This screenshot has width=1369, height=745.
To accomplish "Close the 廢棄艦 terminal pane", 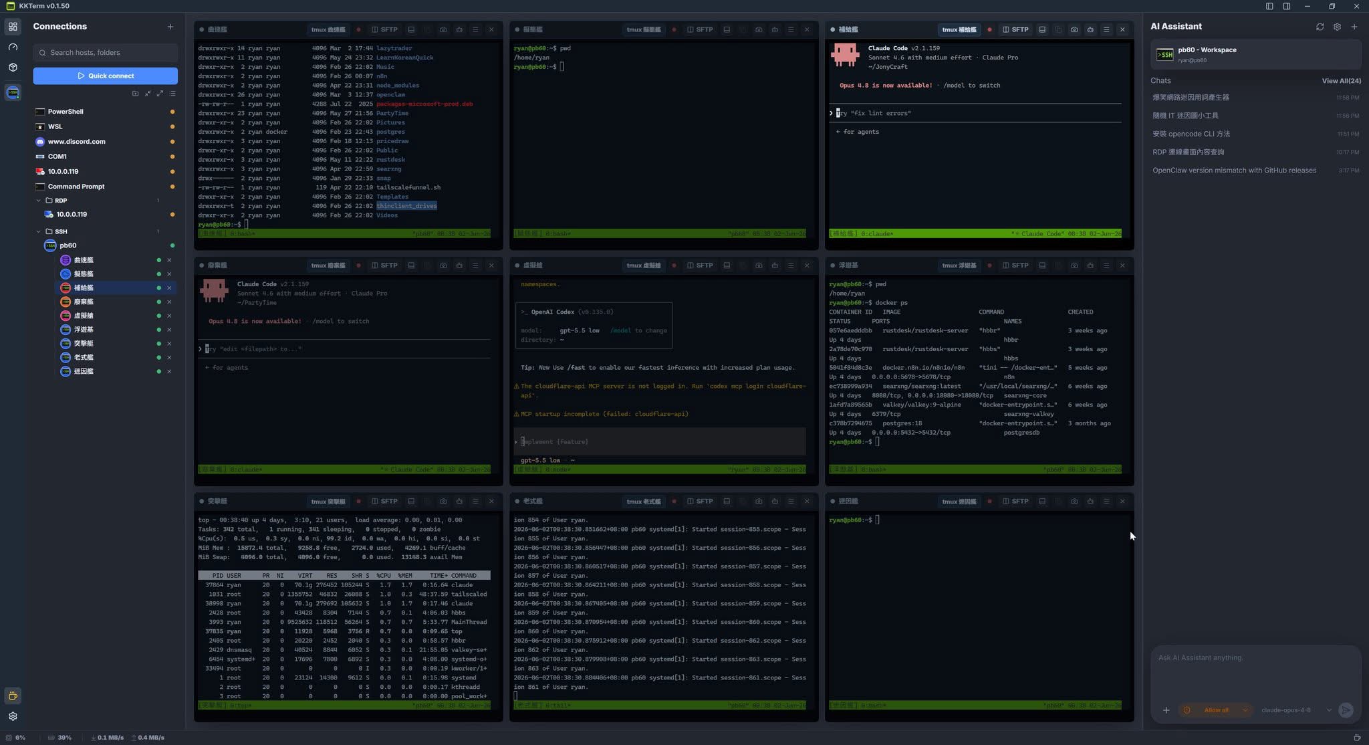I will (x=491, y=265).
